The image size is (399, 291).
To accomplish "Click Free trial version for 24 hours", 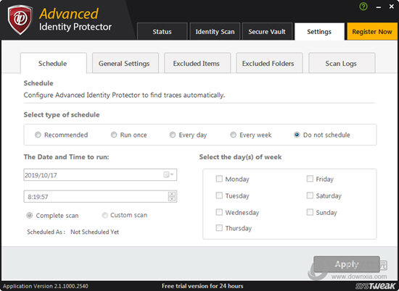I will point(202,286).
